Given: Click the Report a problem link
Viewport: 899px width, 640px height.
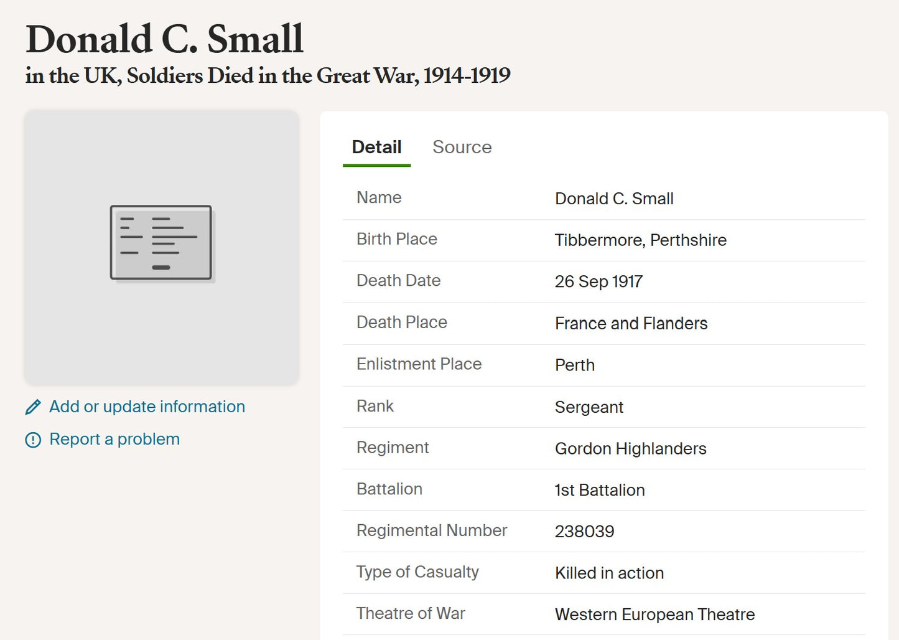Looking at the screenshot, I should pyautogui.click(x=114, y=439).
